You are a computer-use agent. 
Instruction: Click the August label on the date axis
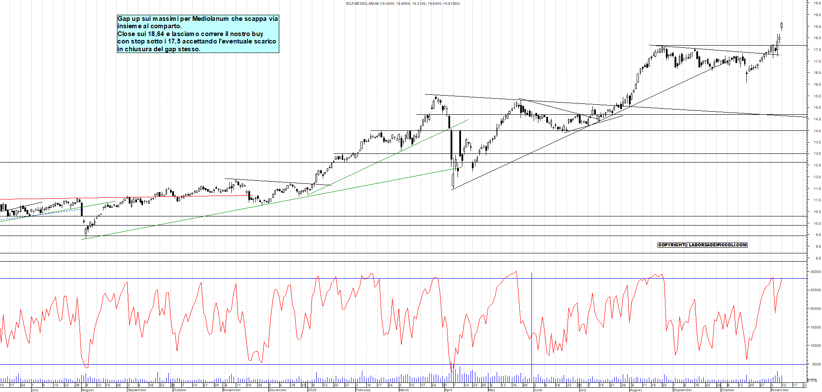pyautogui.click(x=87, y=390)
